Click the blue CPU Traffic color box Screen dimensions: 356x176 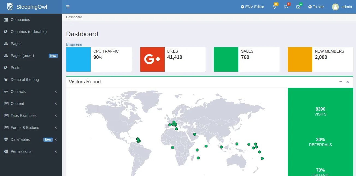(78, 59)
